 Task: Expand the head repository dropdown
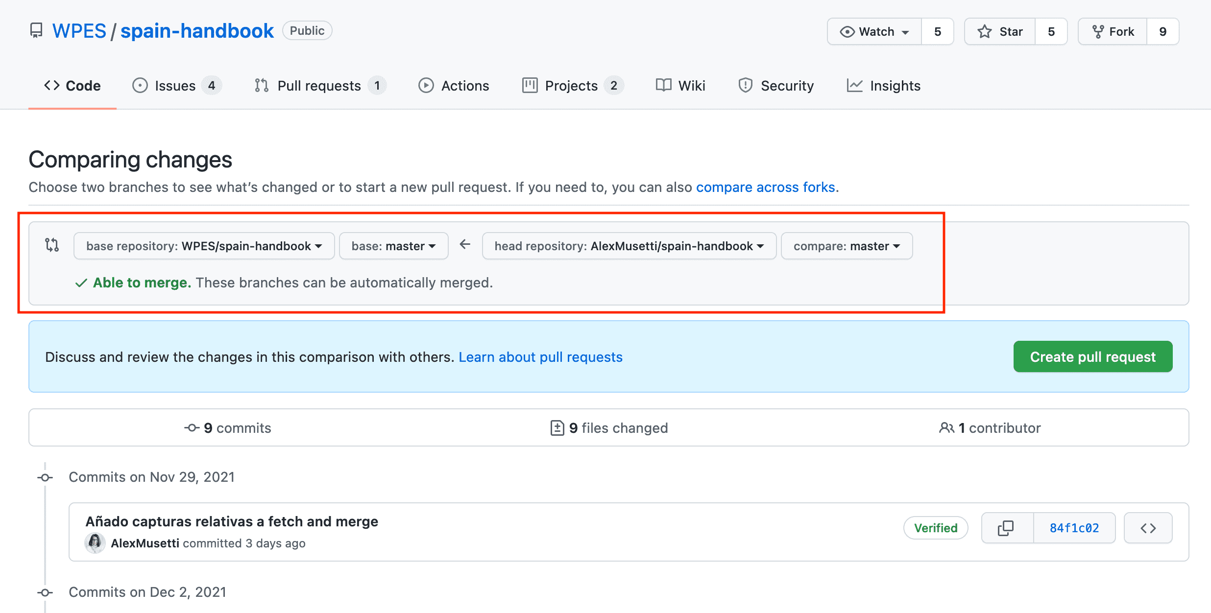[629, 246]
